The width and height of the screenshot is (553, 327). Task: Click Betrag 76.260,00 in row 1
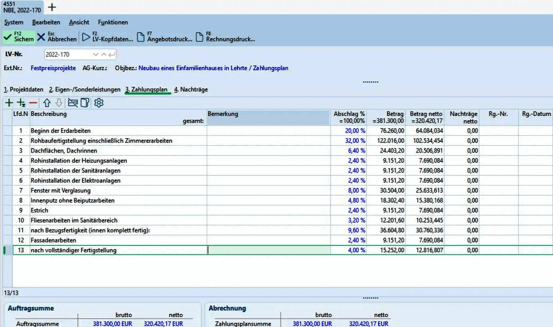(392, 131)
